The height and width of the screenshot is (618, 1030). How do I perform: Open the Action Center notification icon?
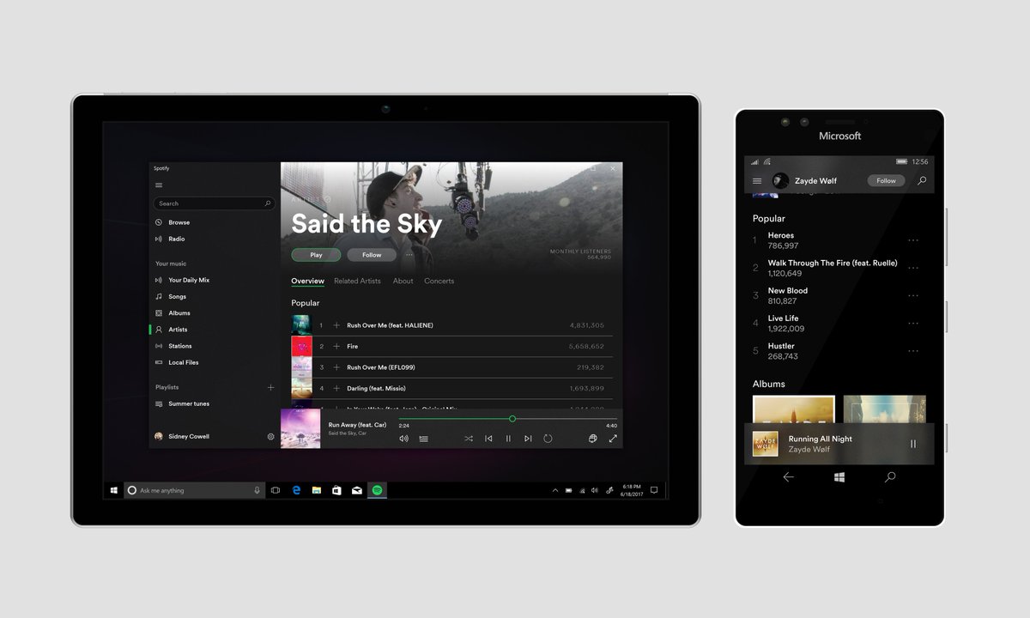(x=653, y=490)
